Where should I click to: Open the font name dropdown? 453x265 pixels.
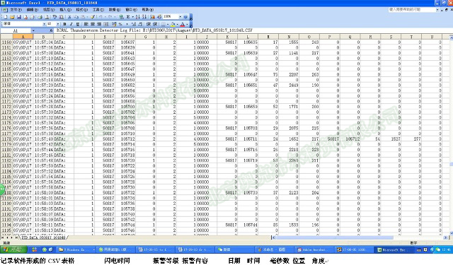(44, 24)
